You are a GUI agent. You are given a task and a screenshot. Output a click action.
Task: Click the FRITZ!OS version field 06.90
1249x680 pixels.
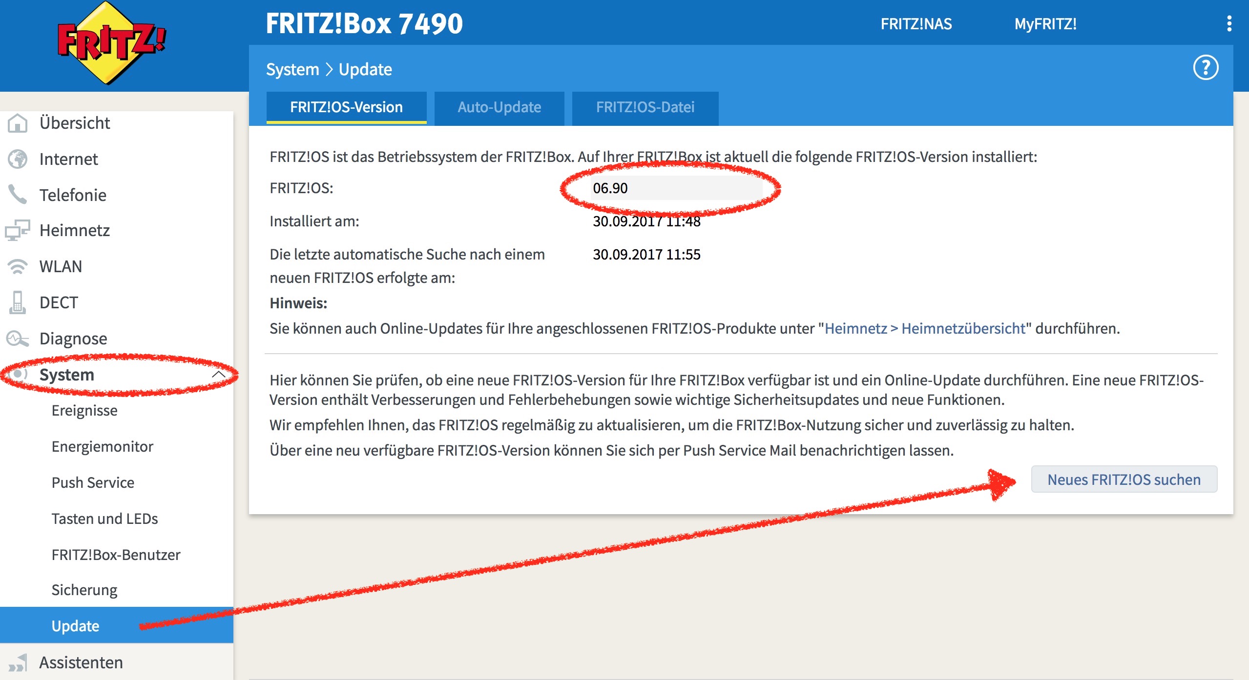coord(676,188)
